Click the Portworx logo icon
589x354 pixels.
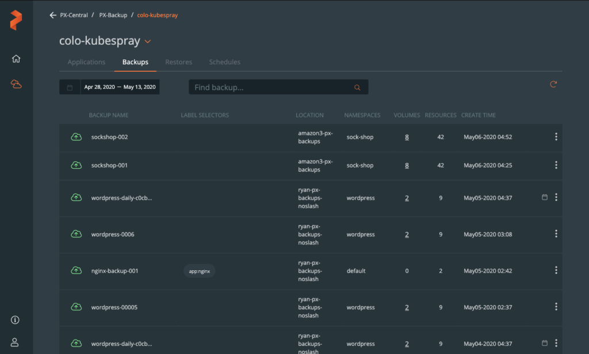[16, 20]
